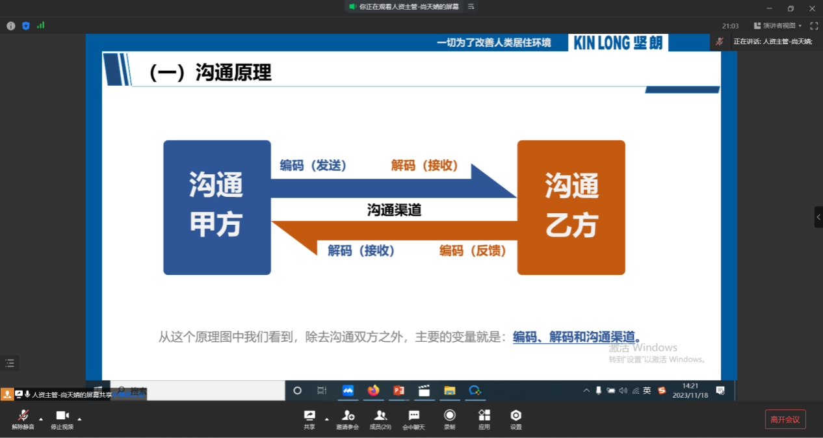This screenshot has width=823, height=438.
Task: Open Windows Task View
Action: pyautogui.click(x=322, y=391)
